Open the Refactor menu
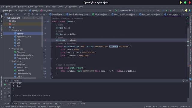Screen dimensions: 192x108 (x=39, y=7)
